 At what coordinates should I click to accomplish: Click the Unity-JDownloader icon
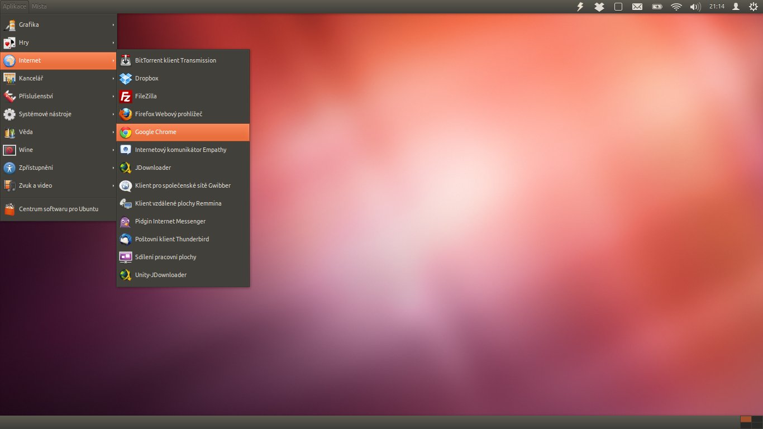click(126, 275)
